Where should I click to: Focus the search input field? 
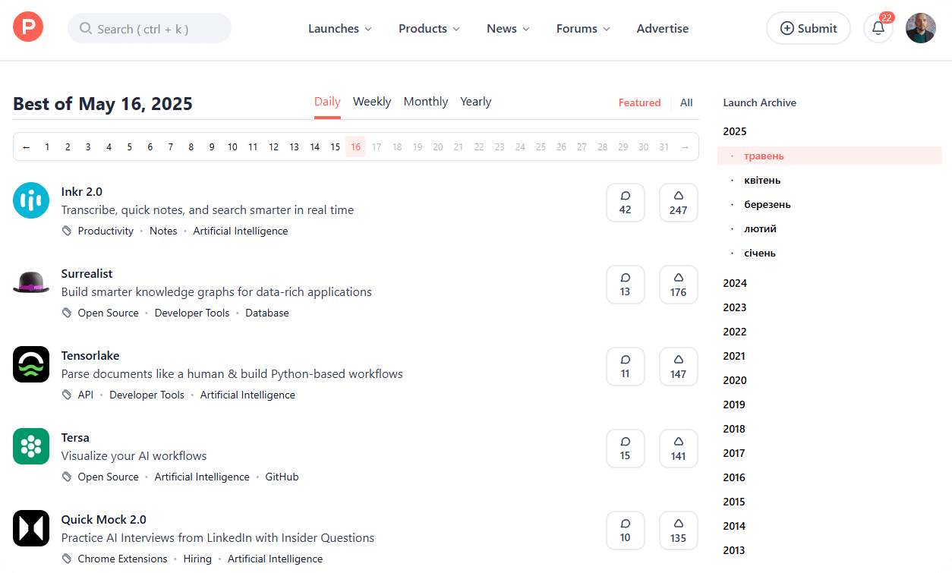150,29
